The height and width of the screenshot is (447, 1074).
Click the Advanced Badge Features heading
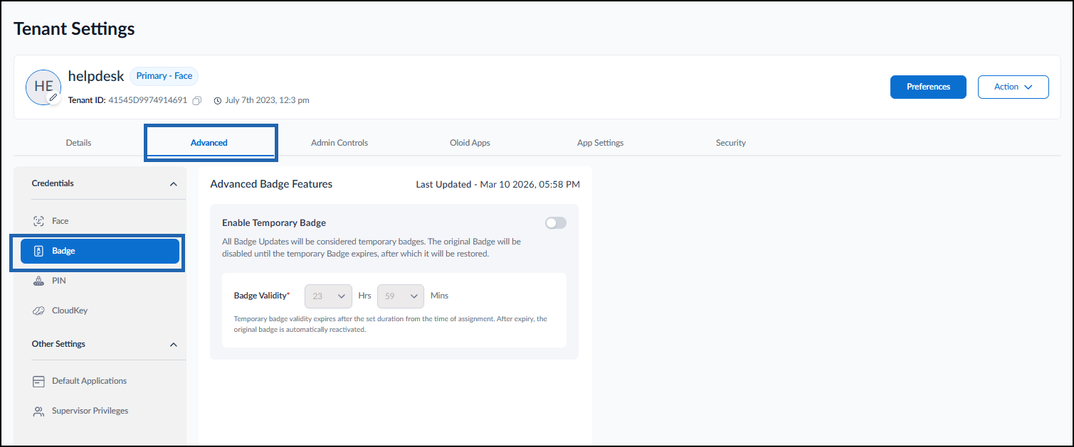coord(271,184)
